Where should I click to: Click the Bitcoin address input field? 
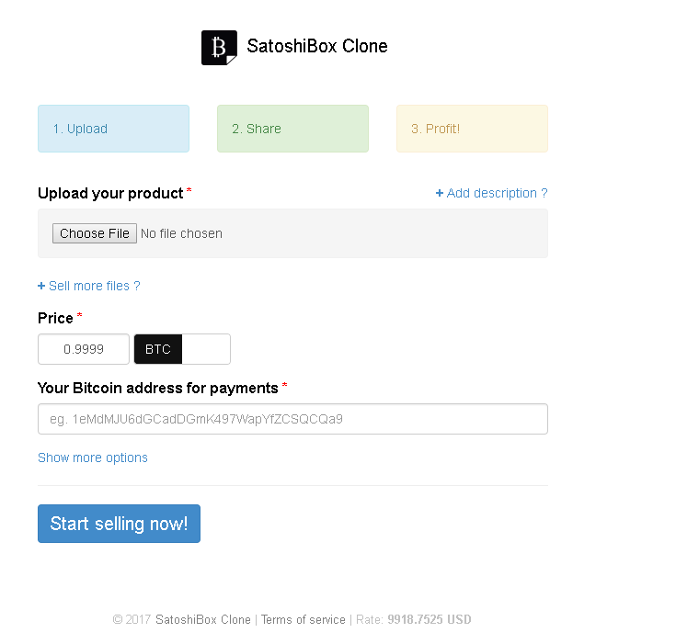click(292, 419)
